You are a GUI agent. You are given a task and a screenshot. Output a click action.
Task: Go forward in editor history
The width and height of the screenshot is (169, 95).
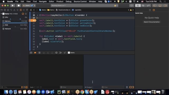tap(37, 10)
